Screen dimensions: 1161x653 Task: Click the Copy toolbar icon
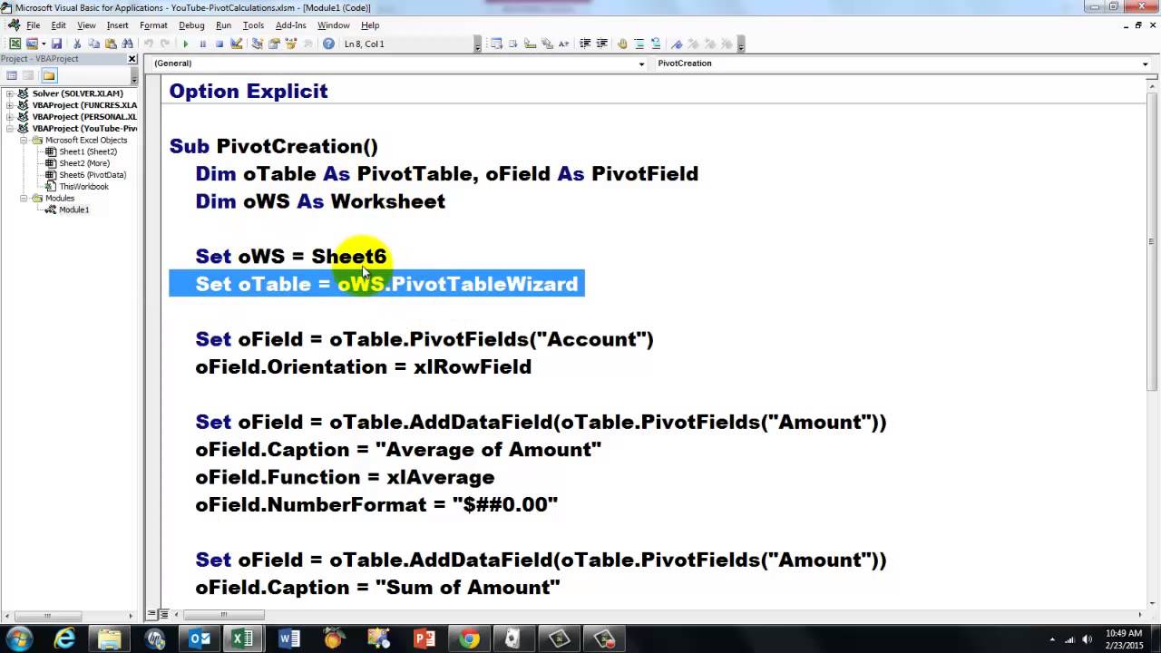click(94, 44)
